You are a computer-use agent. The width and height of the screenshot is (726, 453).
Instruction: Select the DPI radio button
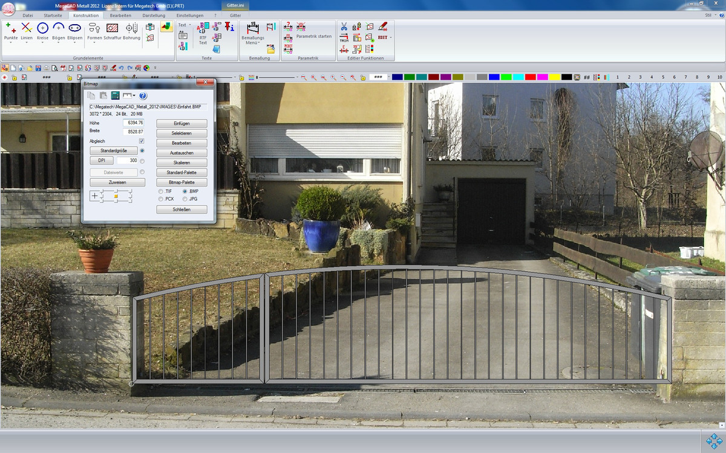(142, 161)
